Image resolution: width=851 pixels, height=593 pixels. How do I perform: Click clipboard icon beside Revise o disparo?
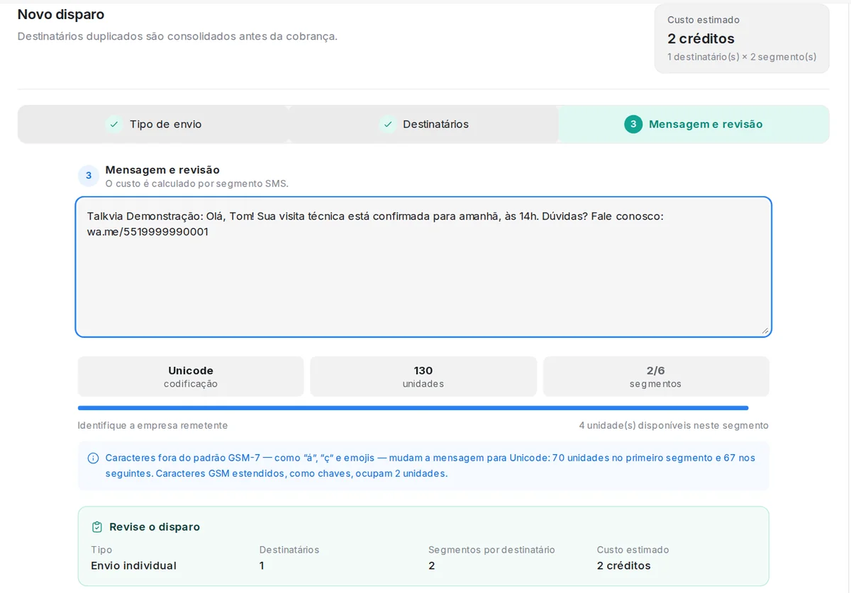click(x=97, y=527)
